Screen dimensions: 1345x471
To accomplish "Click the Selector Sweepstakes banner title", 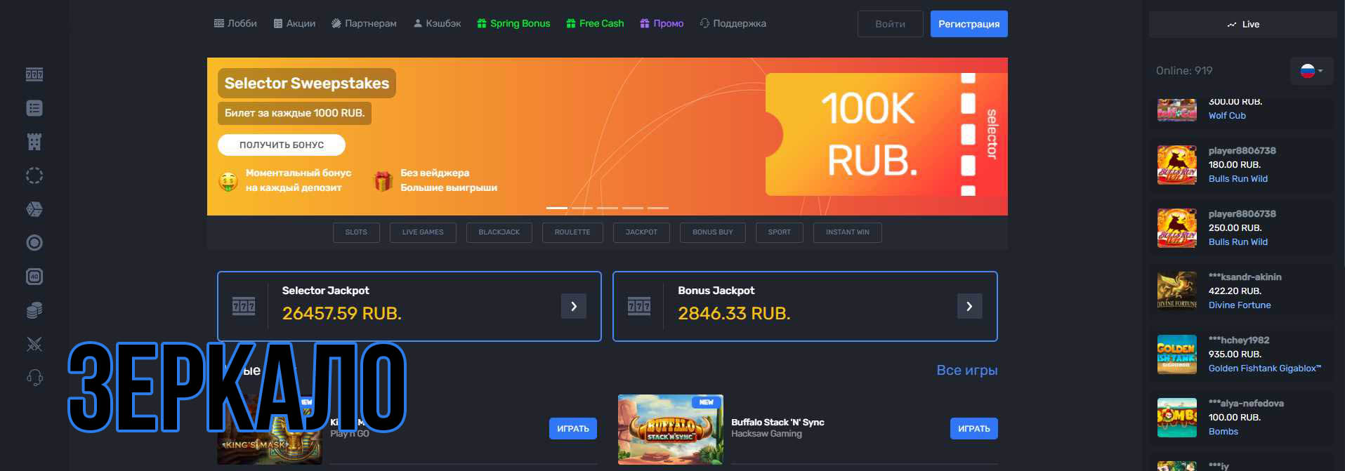I will click(307, 83).
